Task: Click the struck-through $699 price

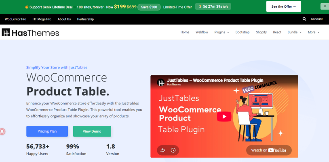Action: (131, 7)
